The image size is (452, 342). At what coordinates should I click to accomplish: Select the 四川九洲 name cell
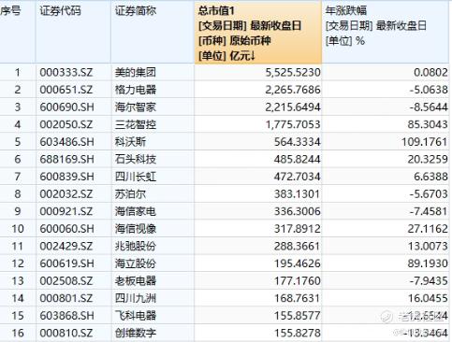pyautogui.click(x=153, y=298)
